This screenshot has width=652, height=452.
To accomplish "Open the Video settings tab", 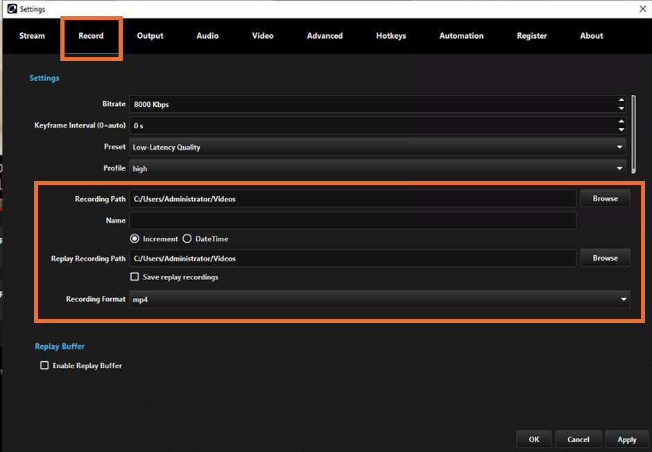I will pyautogui.click(x=262, y=35).
